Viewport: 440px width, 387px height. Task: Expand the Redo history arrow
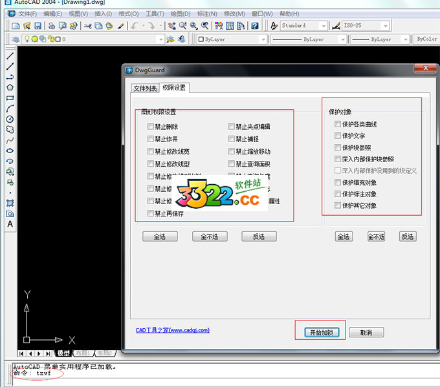coord(160,26)
